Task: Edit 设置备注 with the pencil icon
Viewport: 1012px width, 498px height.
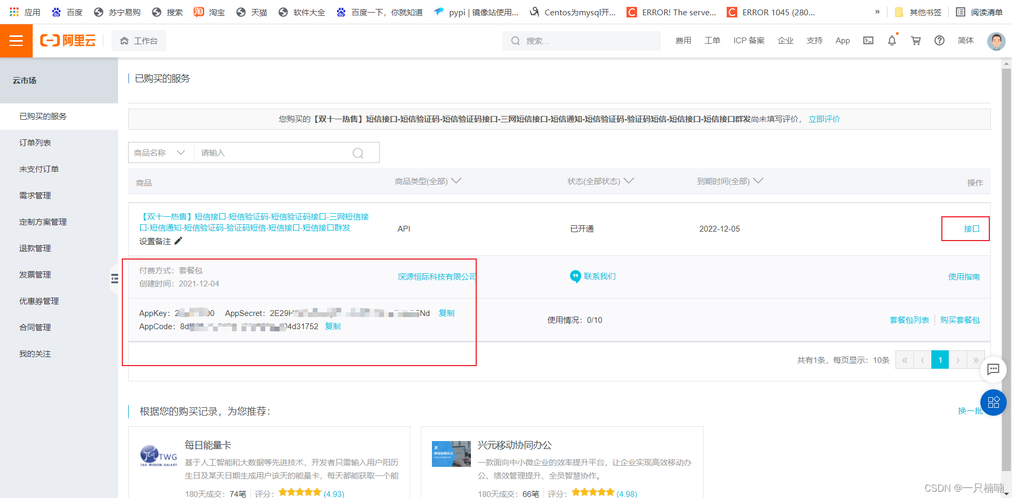Action: tap(178, 241)
